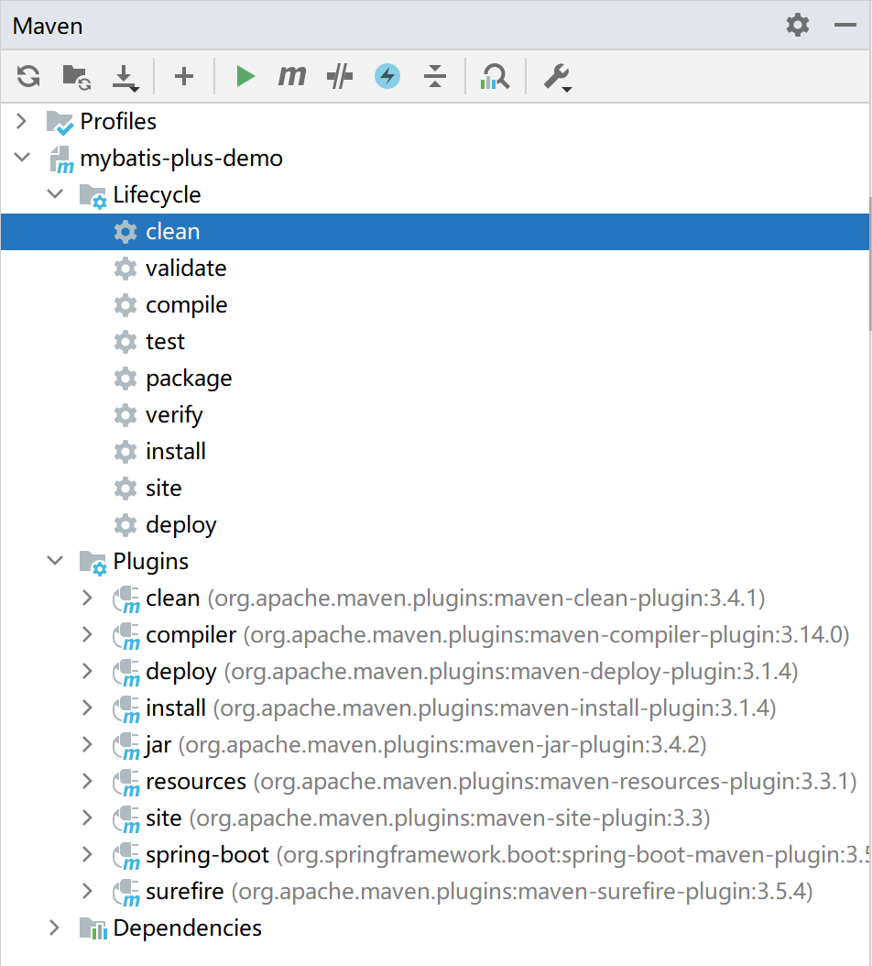Screen dimensions: 872x966
Task: Expand the Profiles node
Action: pyautogui.click(x=22, y=121)
